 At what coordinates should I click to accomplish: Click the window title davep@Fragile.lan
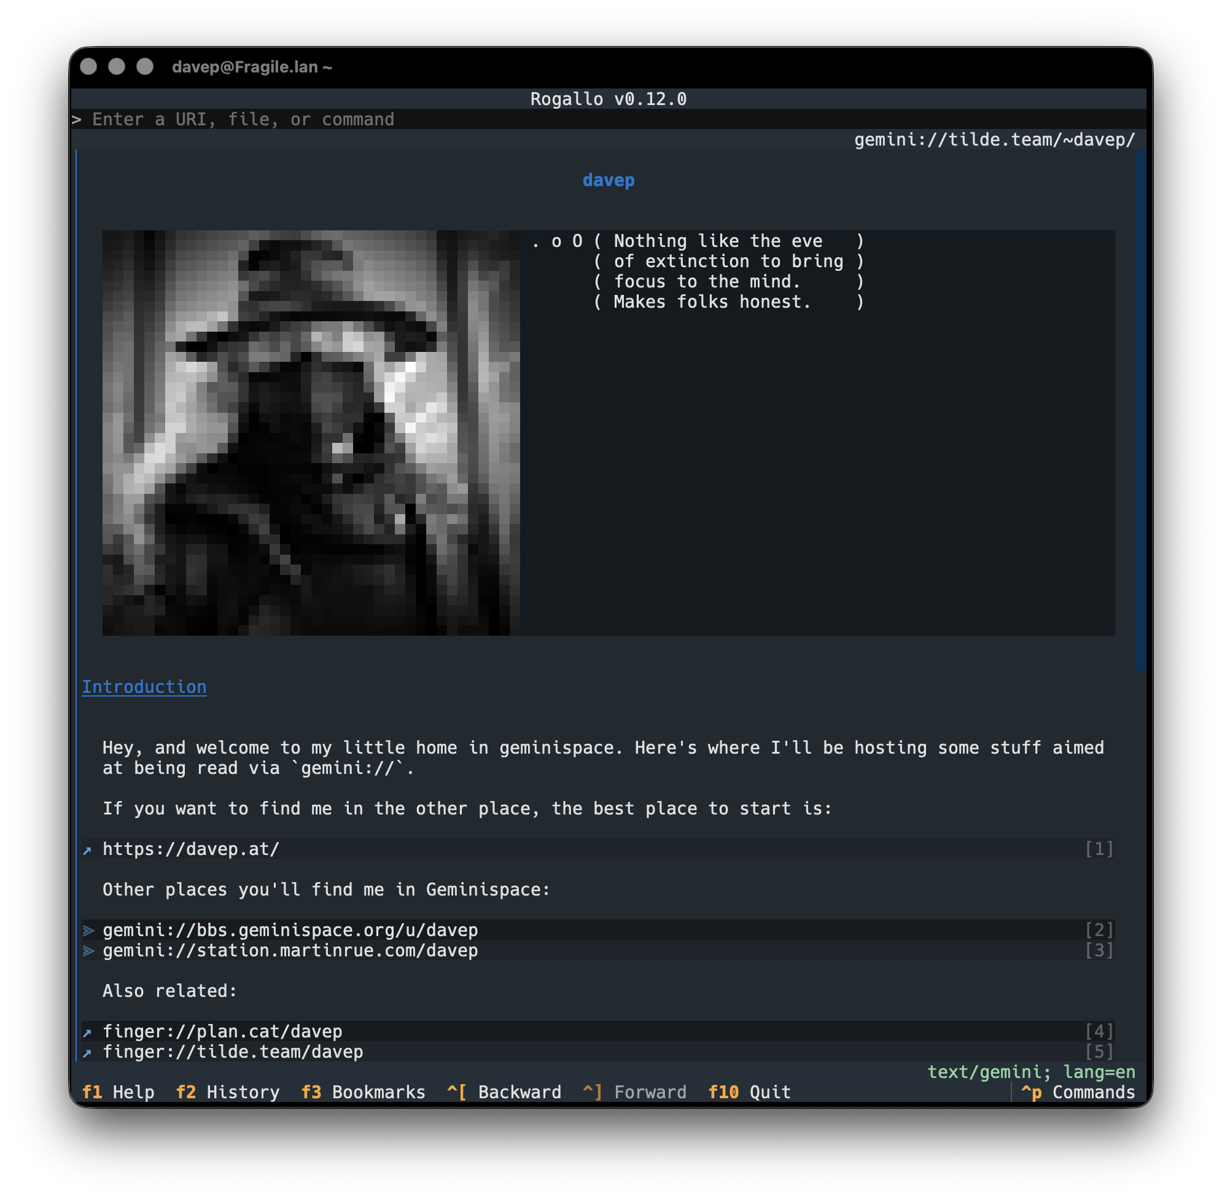point(252,67)
